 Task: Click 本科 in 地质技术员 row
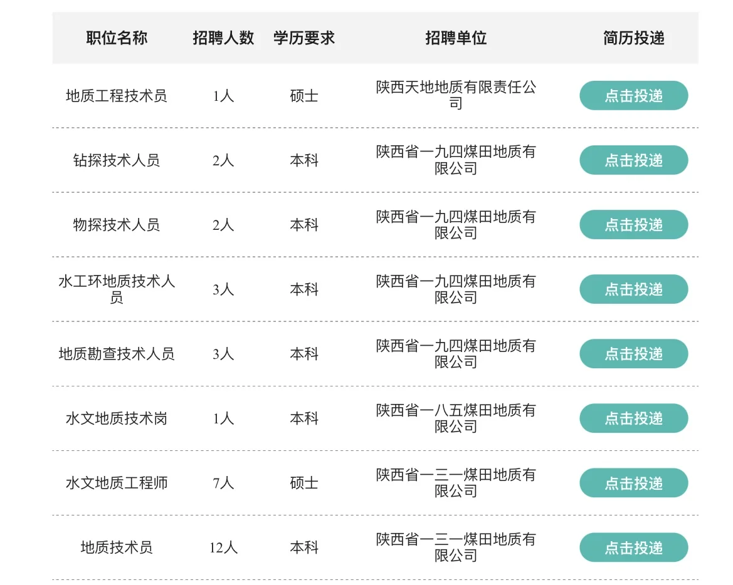tap(304, 547)
